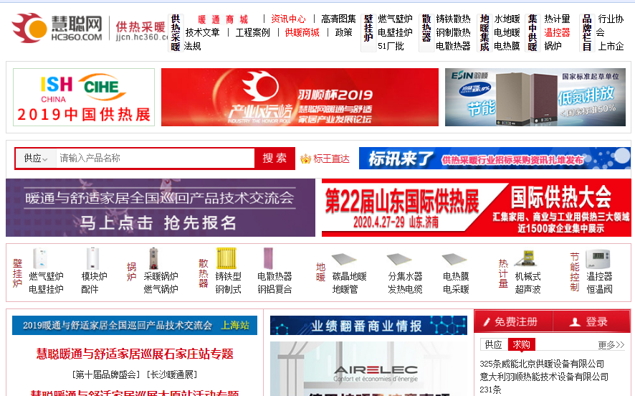
Task: Open the 325条威能北京供暖设备有限公司 listing
Action: 542,364
